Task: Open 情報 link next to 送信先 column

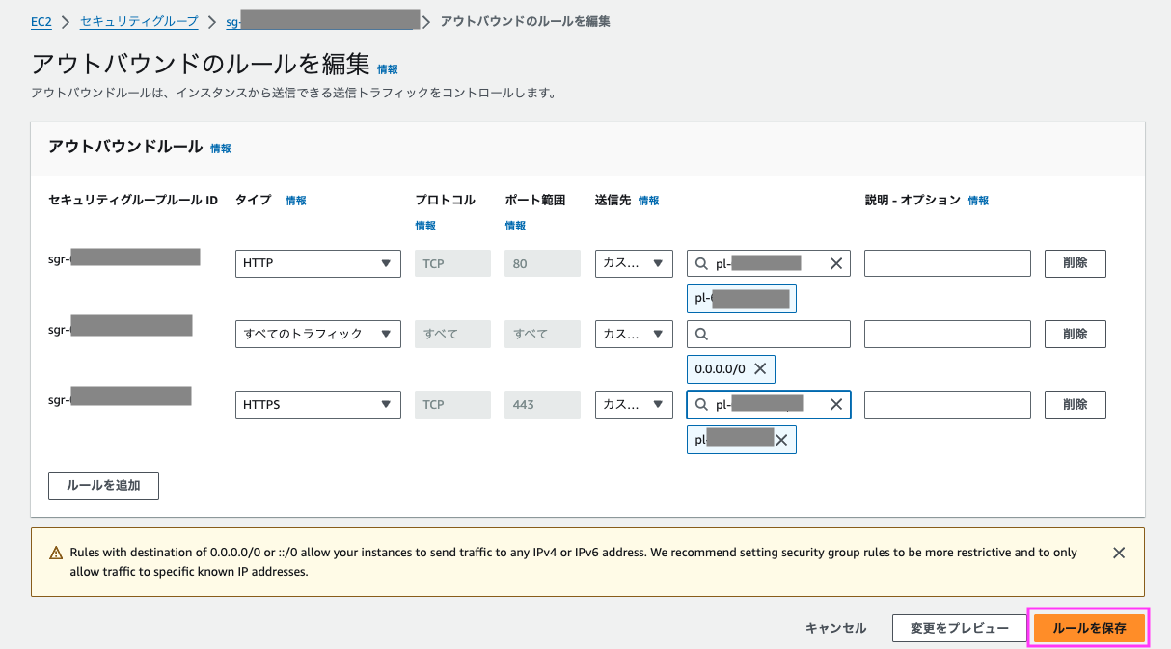Action: [x=649, y=201]
